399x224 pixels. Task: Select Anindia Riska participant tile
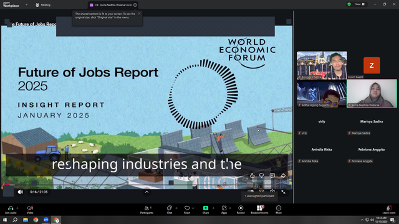[322, 149]
